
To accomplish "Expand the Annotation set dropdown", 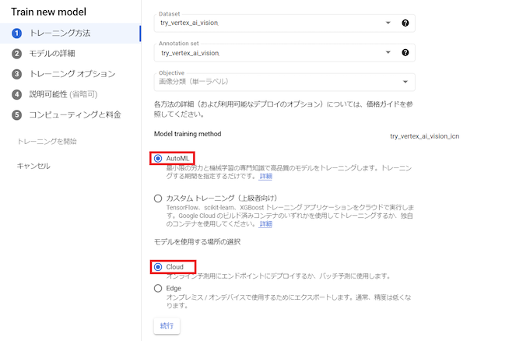I will point(388,52).
